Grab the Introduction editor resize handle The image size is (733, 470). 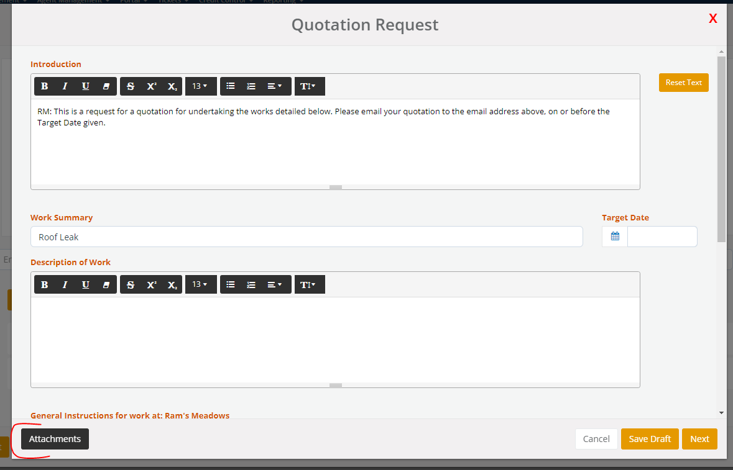[335, 187]
